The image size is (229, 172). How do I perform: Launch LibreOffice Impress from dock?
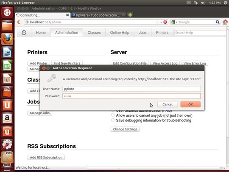point(7,79)
